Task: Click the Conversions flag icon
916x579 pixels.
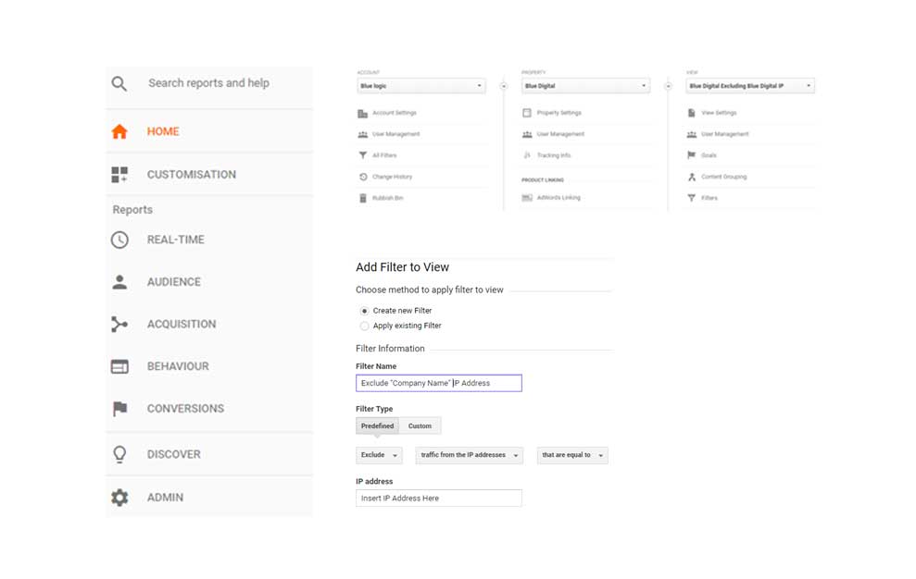Action: [120, 409]
